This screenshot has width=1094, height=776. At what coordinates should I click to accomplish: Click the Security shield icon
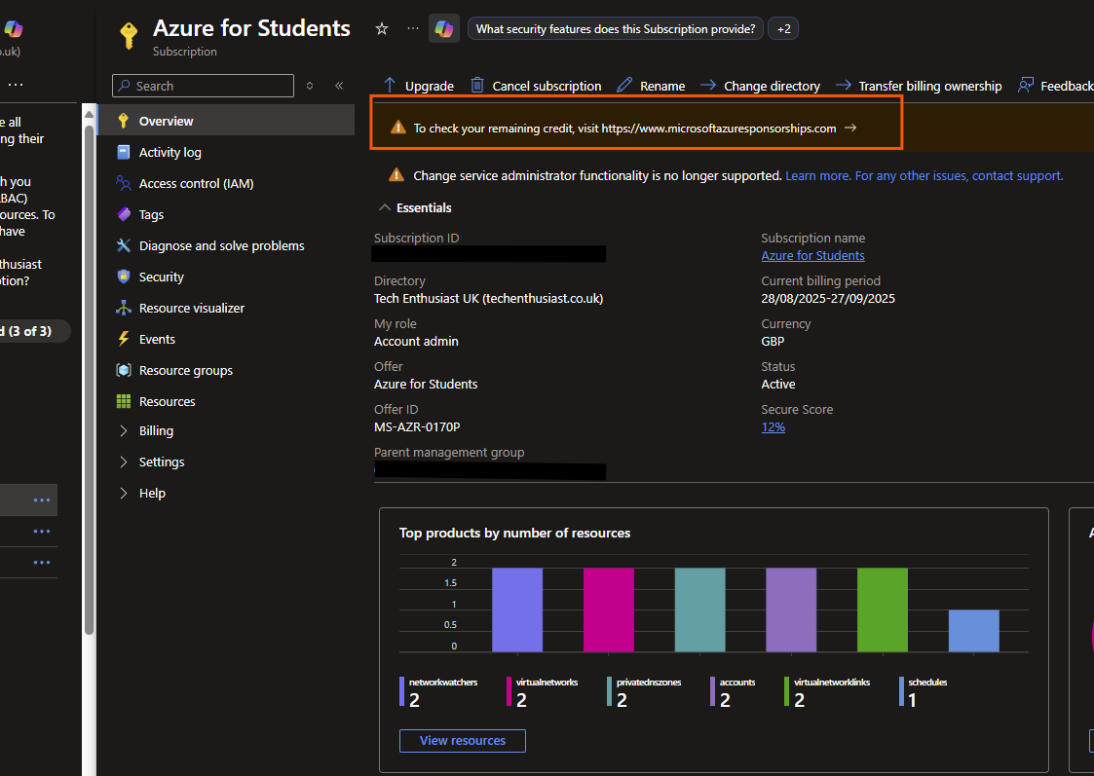point(124,277)
